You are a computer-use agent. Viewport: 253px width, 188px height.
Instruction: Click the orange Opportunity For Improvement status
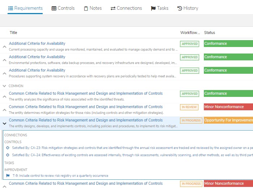pos(228,120)
